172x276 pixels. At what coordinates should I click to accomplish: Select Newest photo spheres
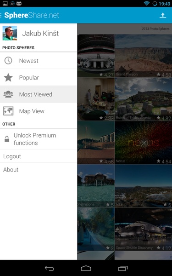39,61
